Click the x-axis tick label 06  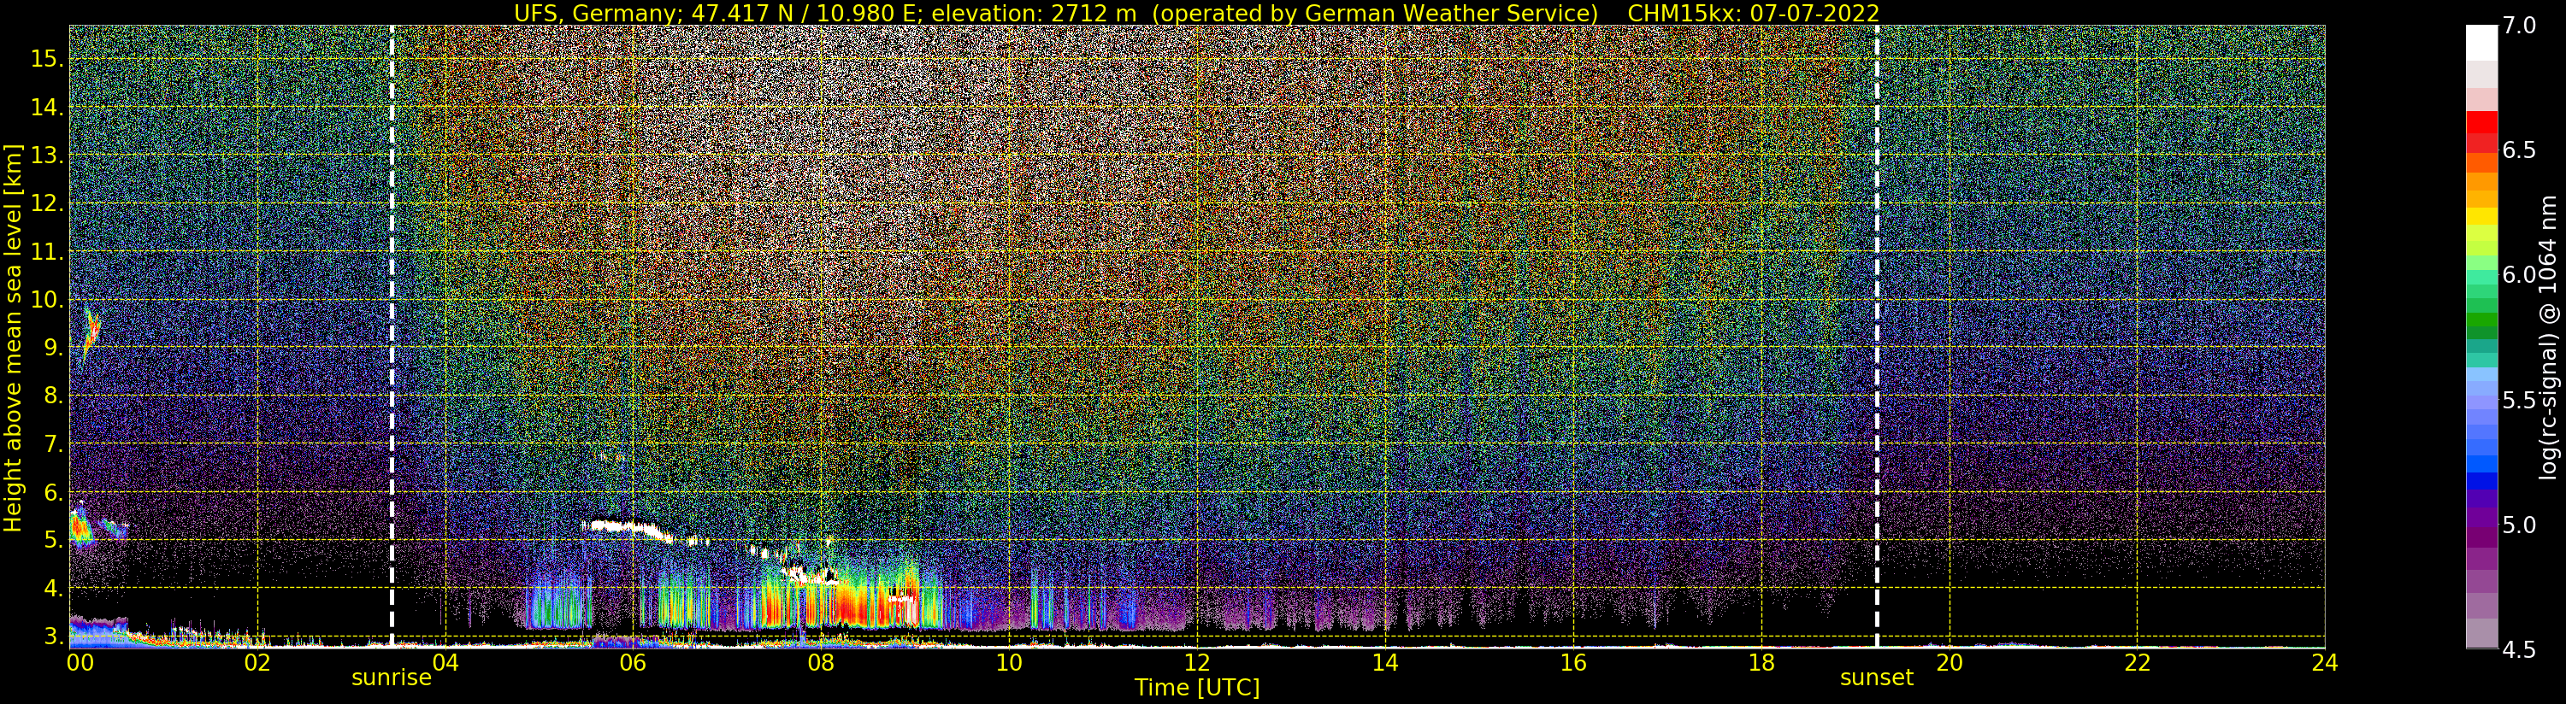(634, 663)
